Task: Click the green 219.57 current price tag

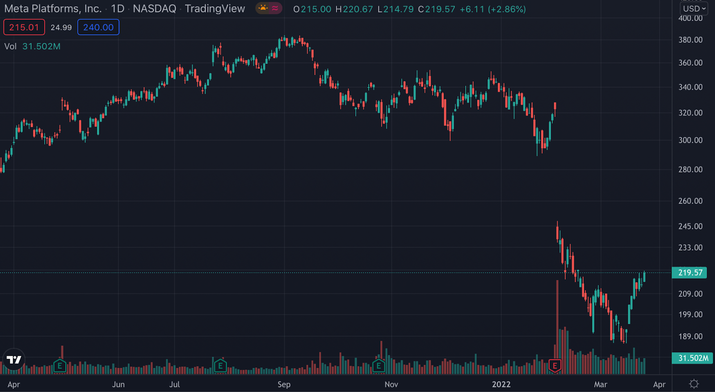Action: click(690, 272)
